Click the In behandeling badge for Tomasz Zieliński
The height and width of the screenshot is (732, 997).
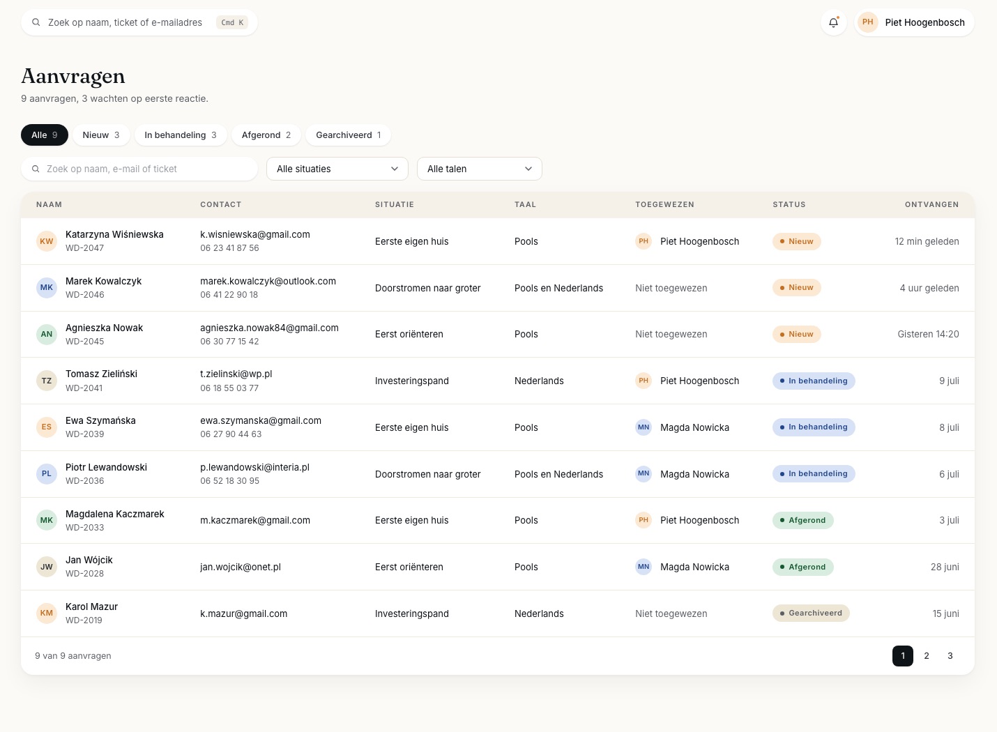(x=814, y=381)
